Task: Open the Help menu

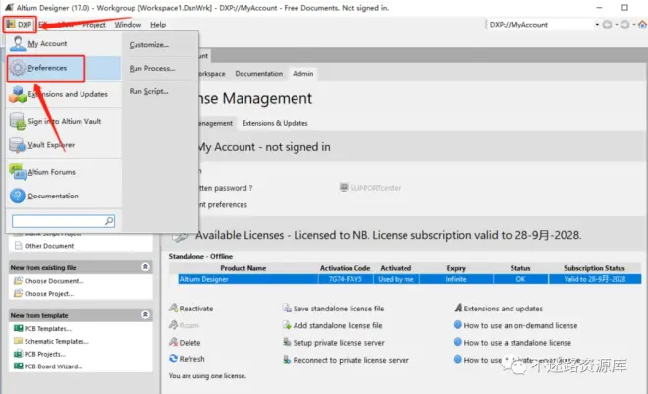Action: coord(158,25)
